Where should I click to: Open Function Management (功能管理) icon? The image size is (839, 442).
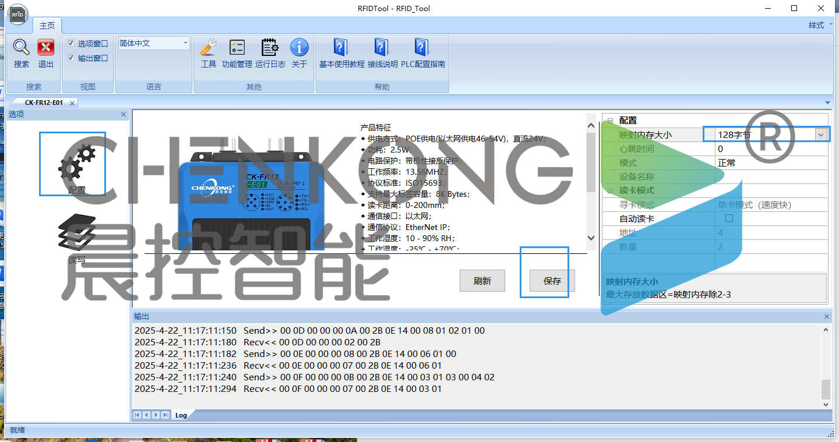237,48
